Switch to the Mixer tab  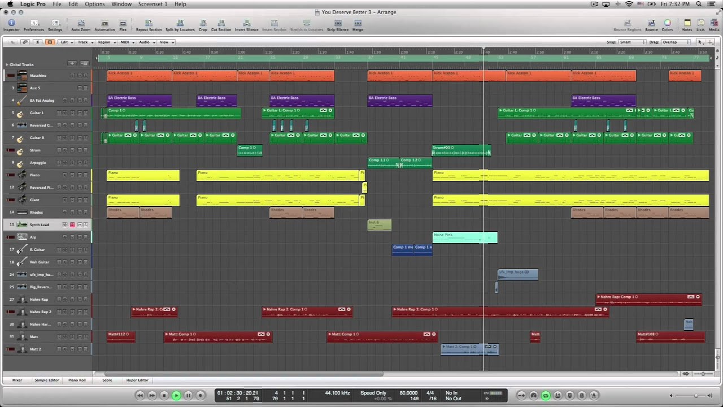tap(17, 380)
